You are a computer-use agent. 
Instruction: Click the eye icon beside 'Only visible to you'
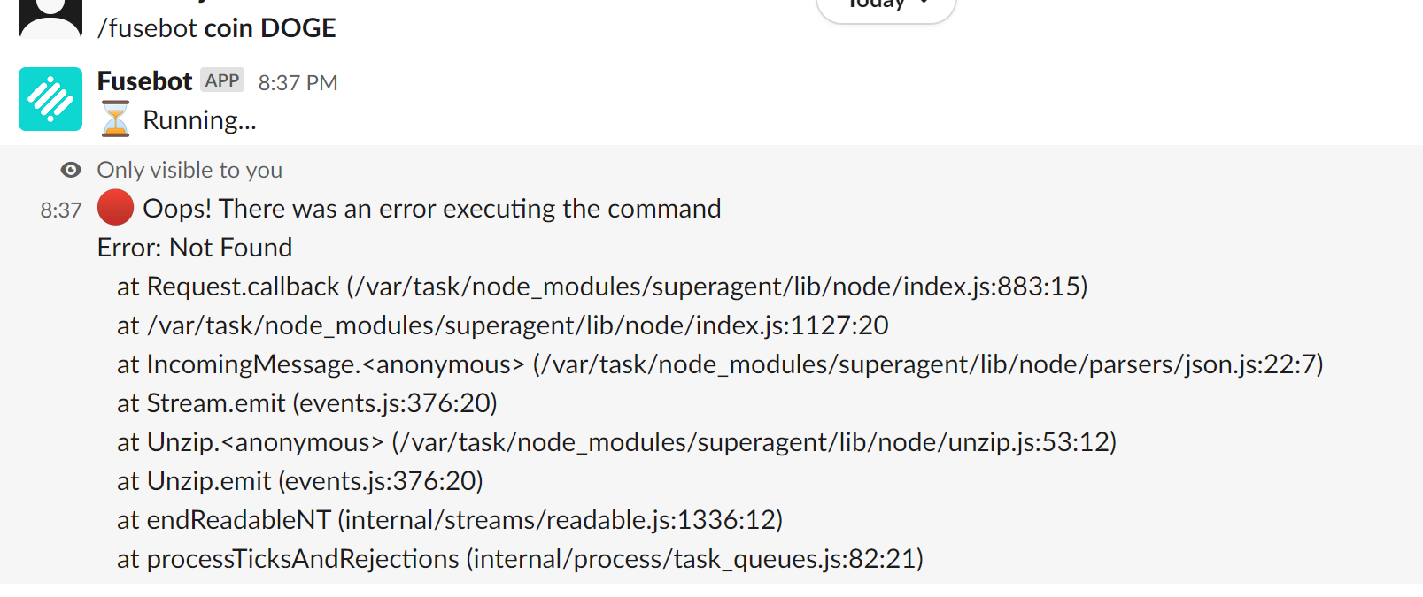click(69, 170)
